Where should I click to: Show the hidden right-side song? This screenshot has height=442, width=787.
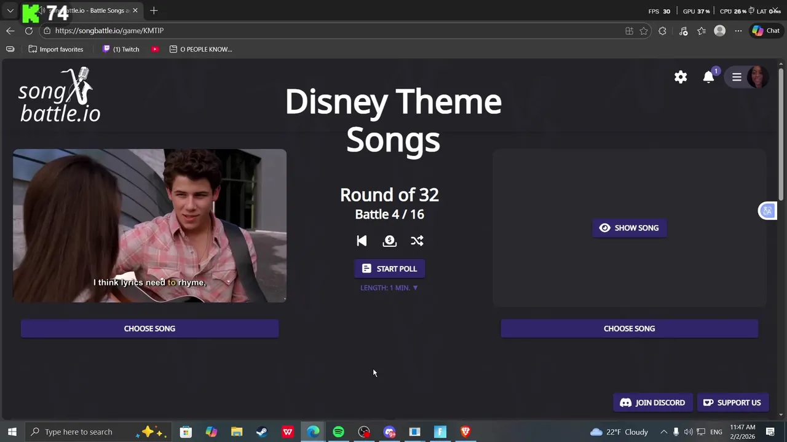pos(629,228)
